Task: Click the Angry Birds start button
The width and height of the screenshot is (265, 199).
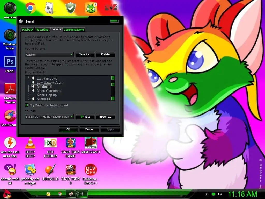Action: click(7, 194)
